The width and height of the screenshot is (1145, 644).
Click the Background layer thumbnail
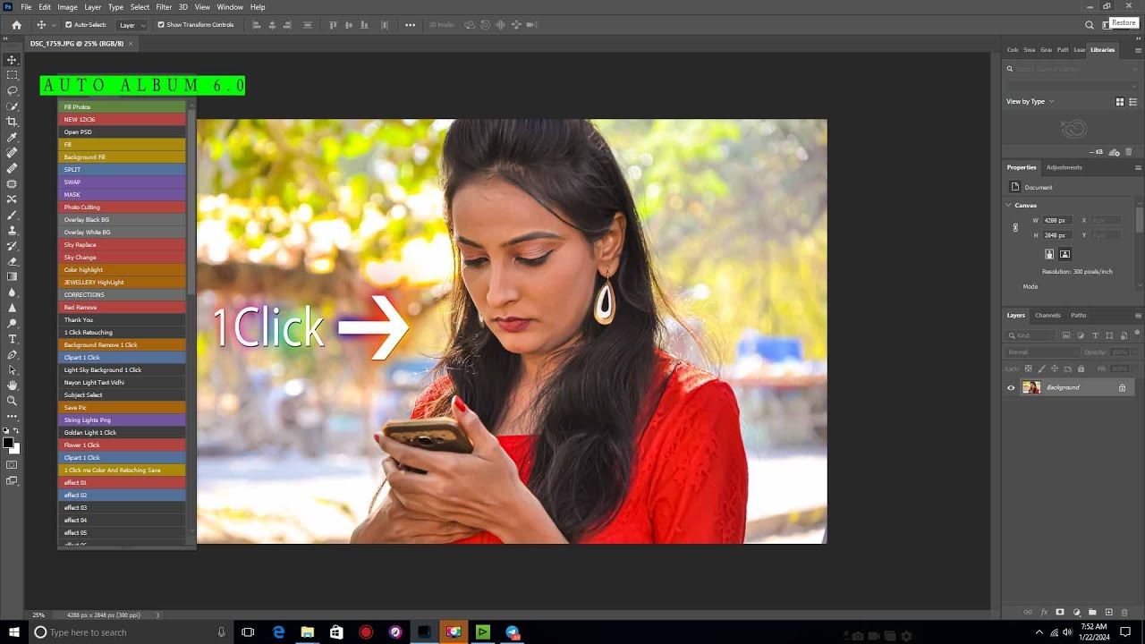[x=1031, y=387]
